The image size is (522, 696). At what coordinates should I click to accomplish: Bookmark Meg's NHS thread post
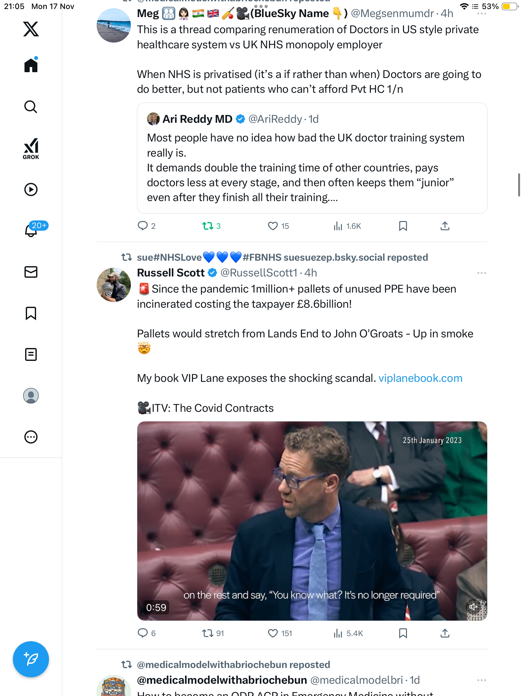tap(403, 226)
